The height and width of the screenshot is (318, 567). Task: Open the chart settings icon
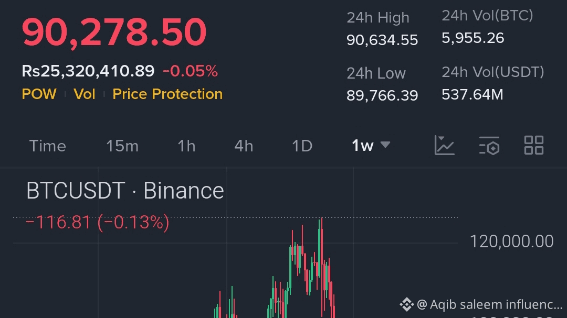(489, 145)
